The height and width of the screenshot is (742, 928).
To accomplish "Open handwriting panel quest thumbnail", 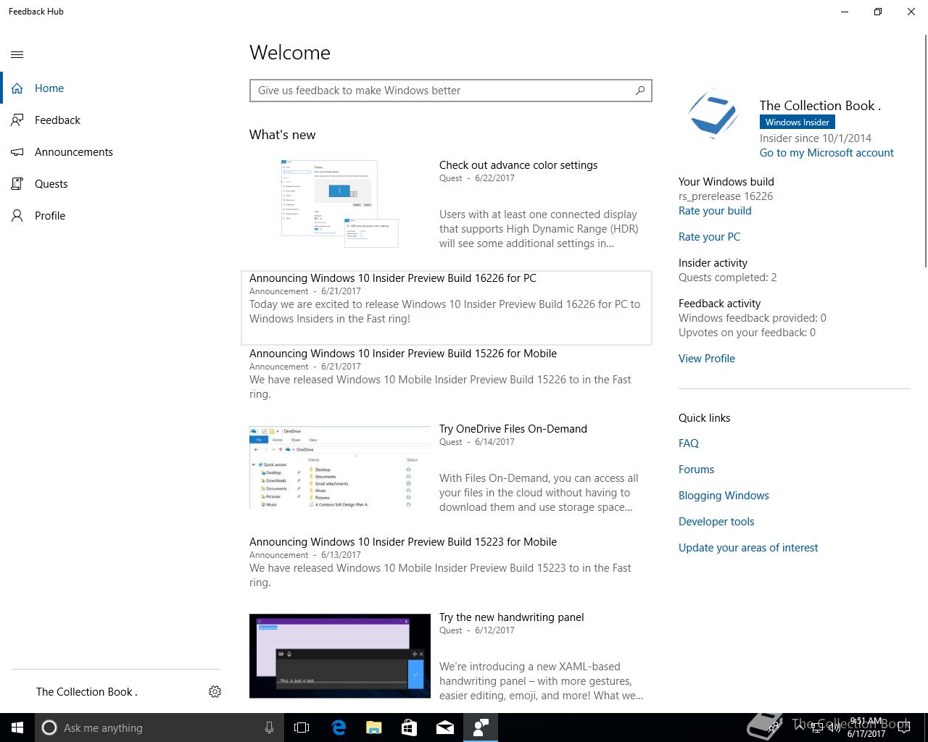I will (340, 656).
